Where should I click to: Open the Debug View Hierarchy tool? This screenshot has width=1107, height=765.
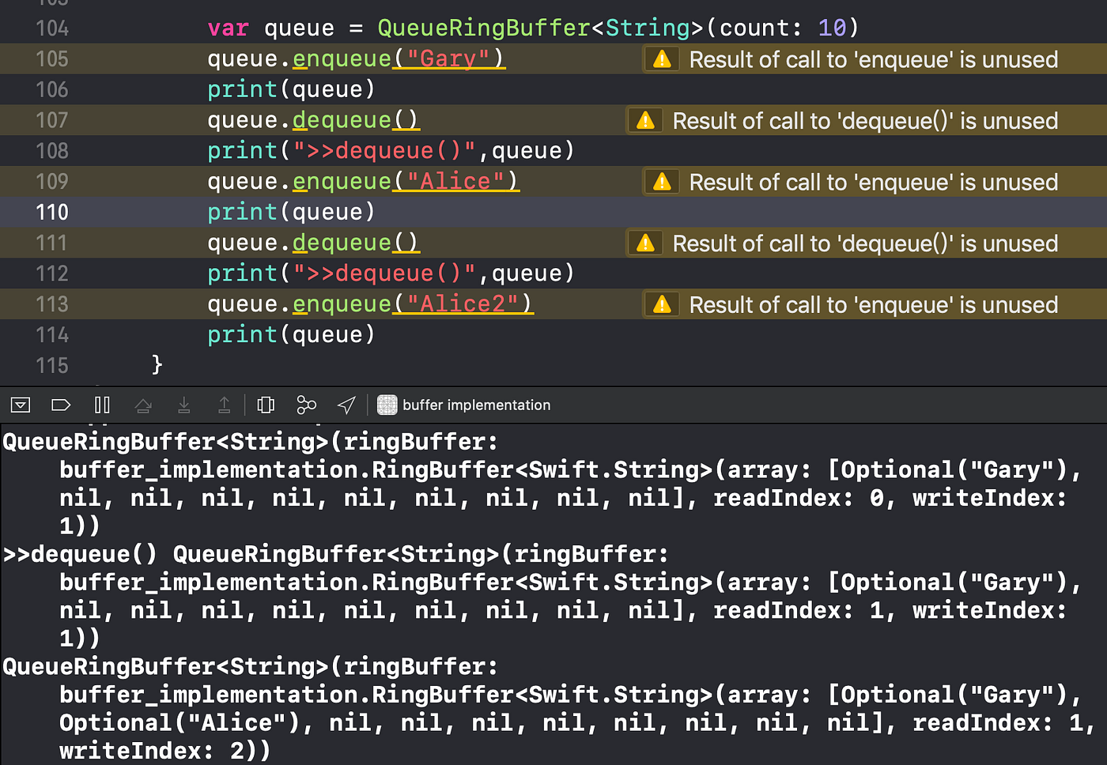[x=266, y=405]
